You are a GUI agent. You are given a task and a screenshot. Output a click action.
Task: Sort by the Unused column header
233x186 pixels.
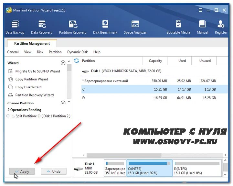(204, 61)
